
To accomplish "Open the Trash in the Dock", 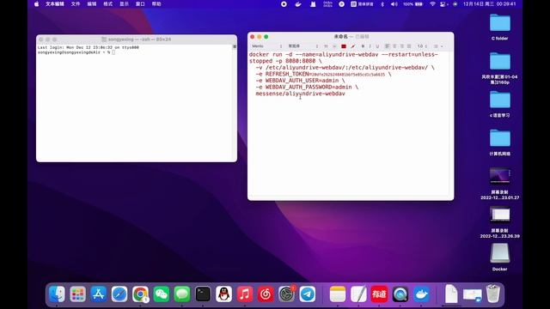I will point(492,294).
